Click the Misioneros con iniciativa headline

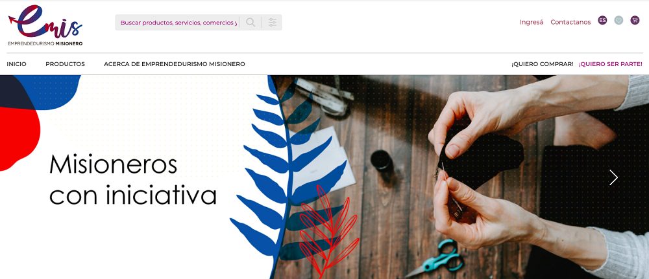point(133,179)
